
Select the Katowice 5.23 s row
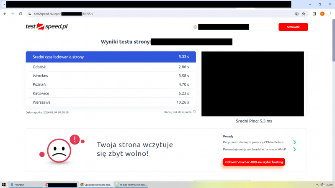[111, 93]
